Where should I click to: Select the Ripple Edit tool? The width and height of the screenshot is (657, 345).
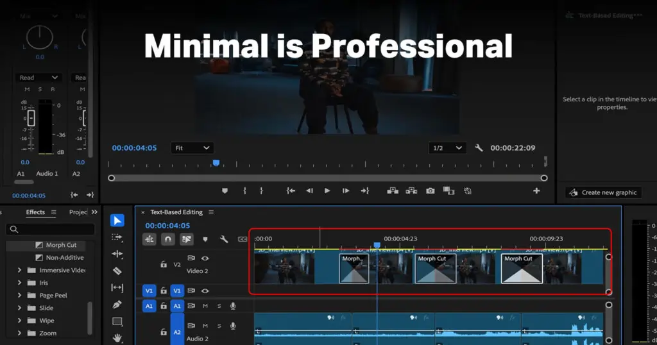pyautogui.click(x=117, y=254)
